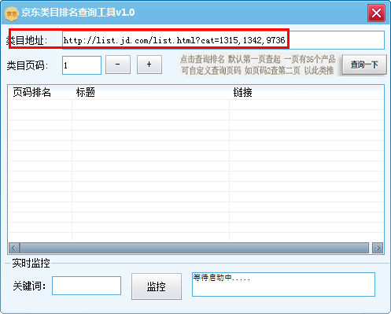Increase page number with plus button
Screen dimensions: 391x314
[149, 65]
